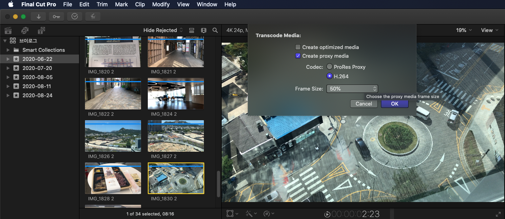
Task: Open the Hide Rejected filter pop-up
Action: pos(163,30)
